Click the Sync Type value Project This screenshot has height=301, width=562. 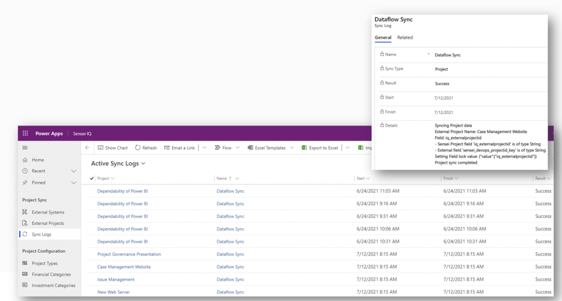point(441,70)
